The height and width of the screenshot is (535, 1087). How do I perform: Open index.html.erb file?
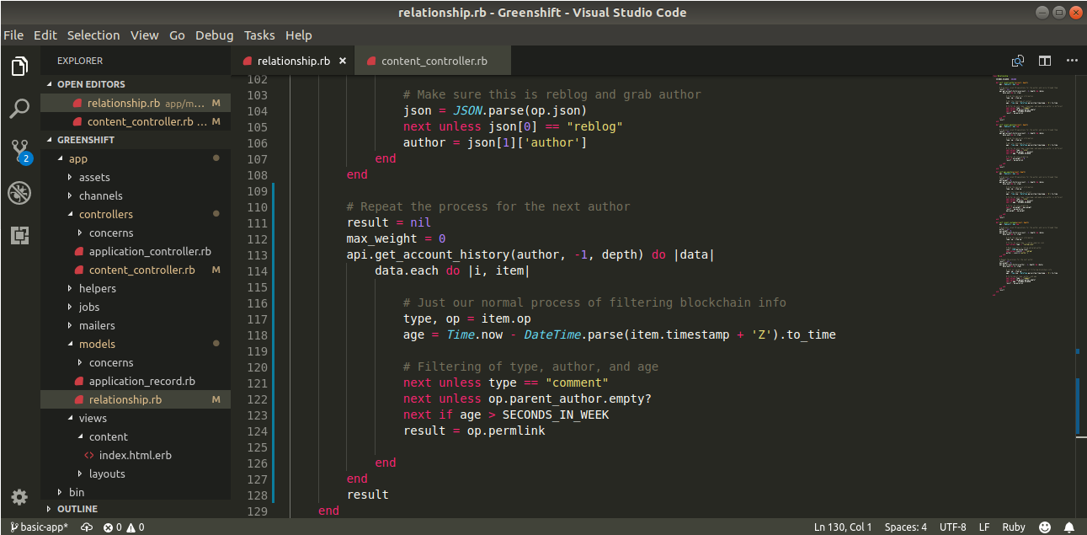click(136, 455)
